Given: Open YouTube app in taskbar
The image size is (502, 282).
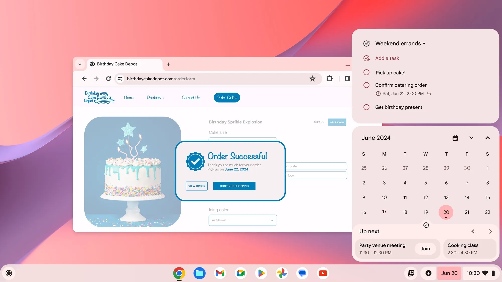Looking at the screenshot, I should [x=323, y=273].
